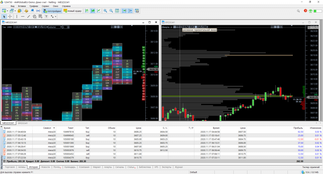This screenshot has height=174, width=323.
Task: Open the Маркет toolbox tab
Action: (96, 167)
